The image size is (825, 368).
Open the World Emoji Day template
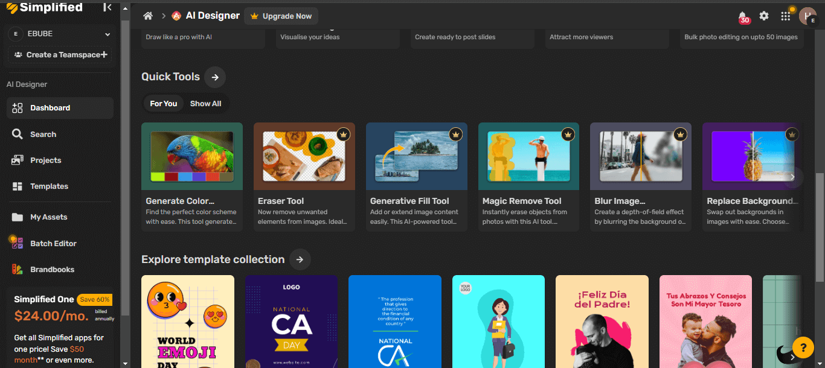coord(187,321)
